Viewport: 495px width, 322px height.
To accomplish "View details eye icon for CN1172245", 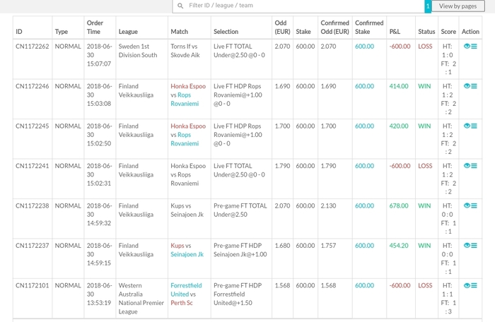I will click(x=467, y=126).
